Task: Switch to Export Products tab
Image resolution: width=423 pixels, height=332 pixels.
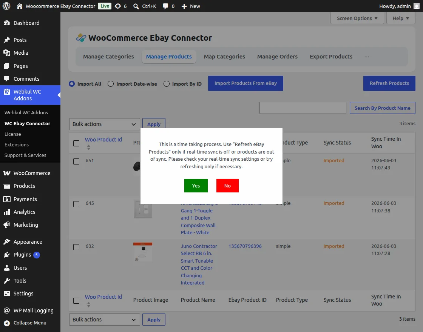Action: pyautogui.click(x=331, y=57)
